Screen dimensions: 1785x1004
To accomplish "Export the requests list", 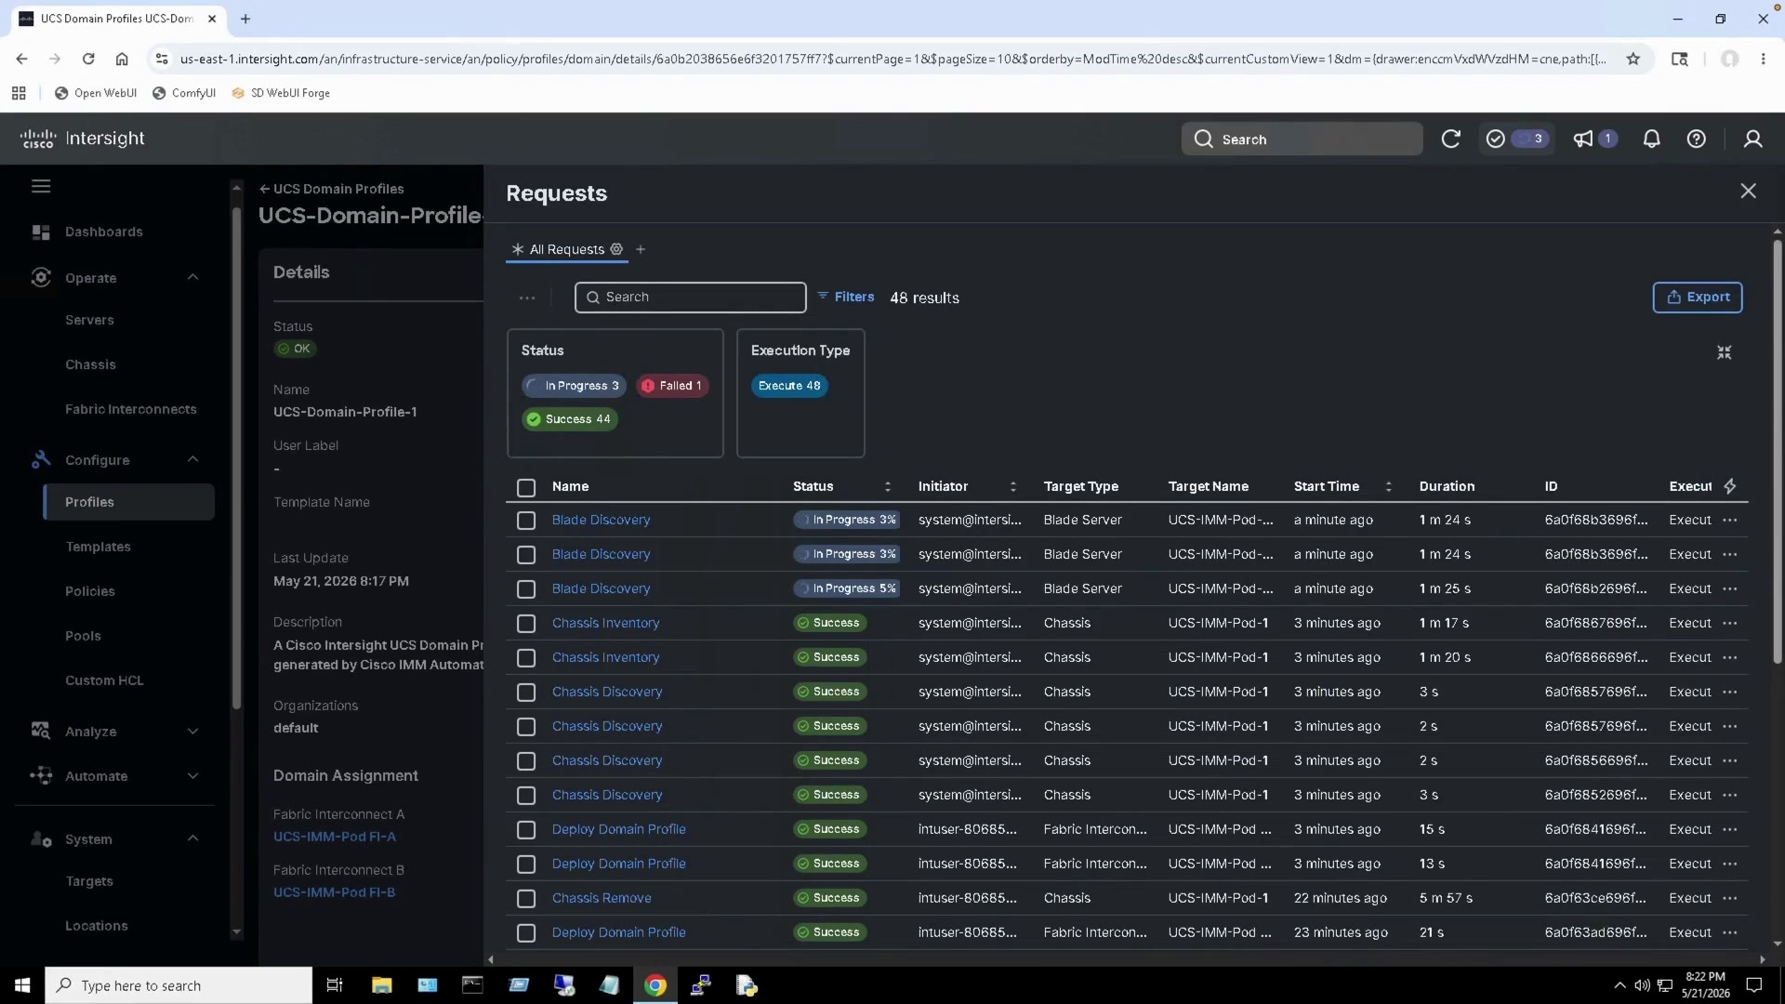I will click(1697, 297).
